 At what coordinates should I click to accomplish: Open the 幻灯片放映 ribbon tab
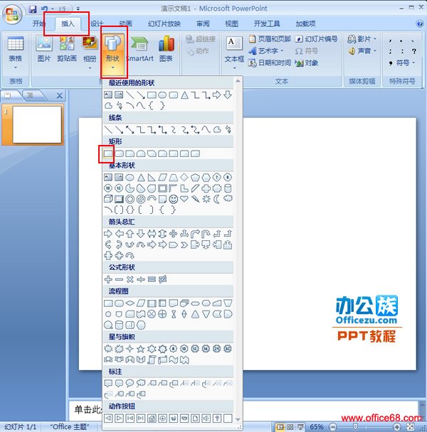(x=164, y=23)
